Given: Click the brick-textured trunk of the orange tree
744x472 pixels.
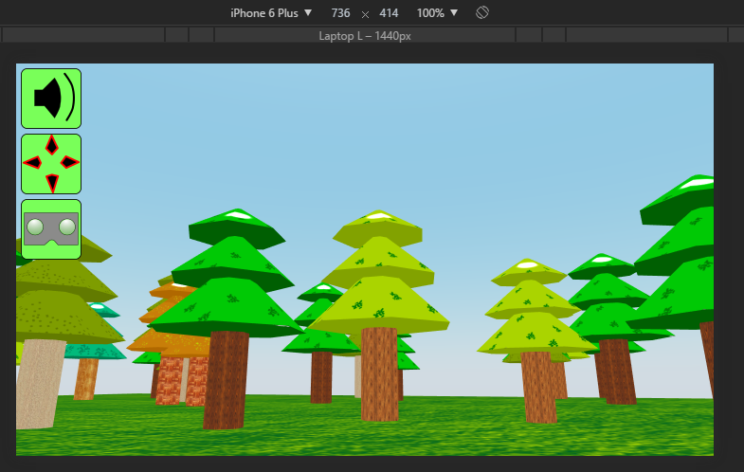Looking at the screenshot, I should tap(170, 381).
